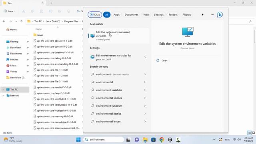256x144 pixels.
Task: Click the taskbar search box
Action: pyautogui.click(x=104, y=140)
